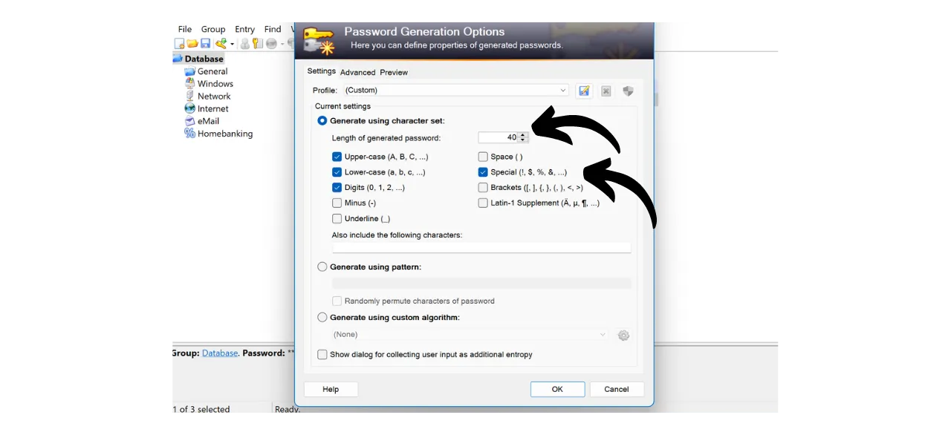Screen dimensions: 951x435
Task: Disable the Special characters checkbox
Action: (483, 171)
